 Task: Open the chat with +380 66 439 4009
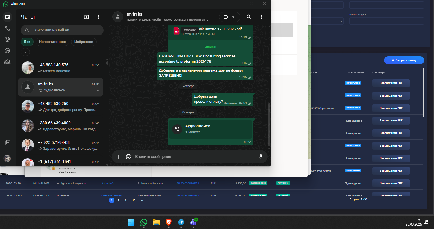61,126
